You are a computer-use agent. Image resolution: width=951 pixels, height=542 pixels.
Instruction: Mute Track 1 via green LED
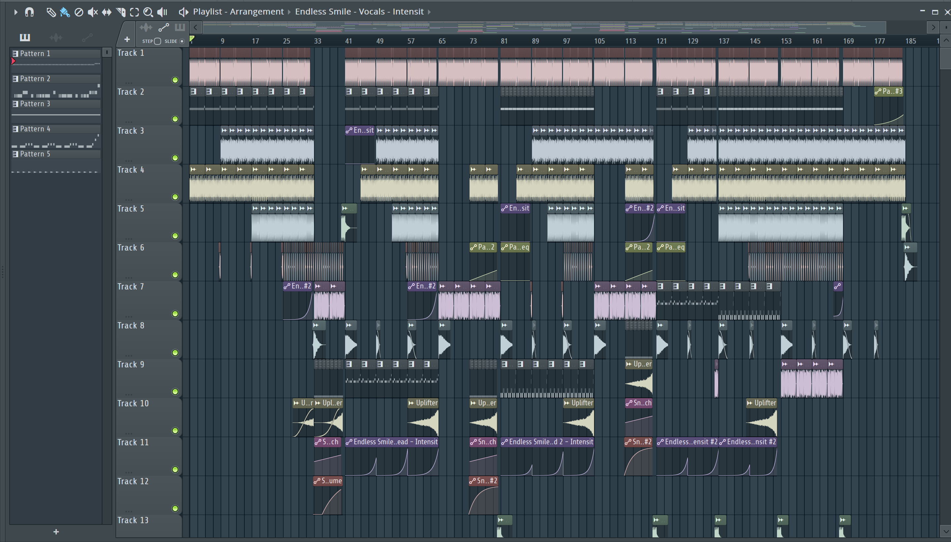[x=175, y=80]
